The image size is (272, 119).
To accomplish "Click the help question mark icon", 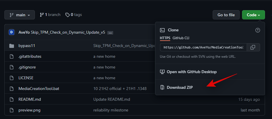I will pyautogui.click(x=257, y=30).
